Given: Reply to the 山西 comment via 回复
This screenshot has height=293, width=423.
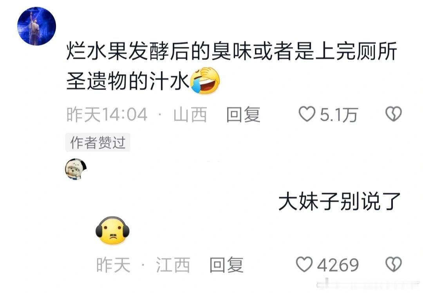Looking at the screenshot, I should pyautogui.click(x=243, y=114).
